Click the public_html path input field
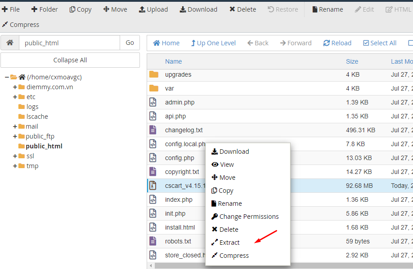The height and width of the screenshot is (269, 413). (x=69, y=43)
